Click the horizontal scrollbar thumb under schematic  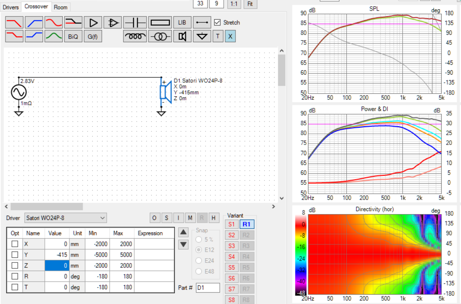pos(47,206)
